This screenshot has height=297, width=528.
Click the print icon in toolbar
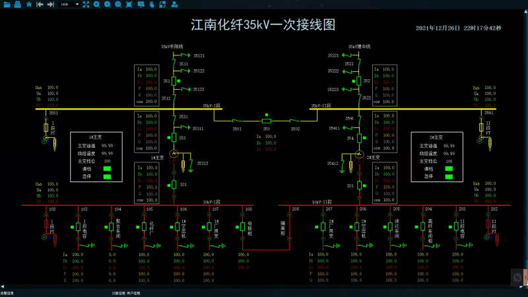pos(17,4)
